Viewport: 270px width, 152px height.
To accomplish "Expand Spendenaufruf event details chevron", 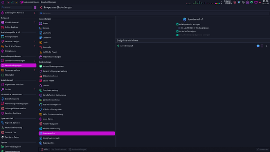I will tap(266, 46).
